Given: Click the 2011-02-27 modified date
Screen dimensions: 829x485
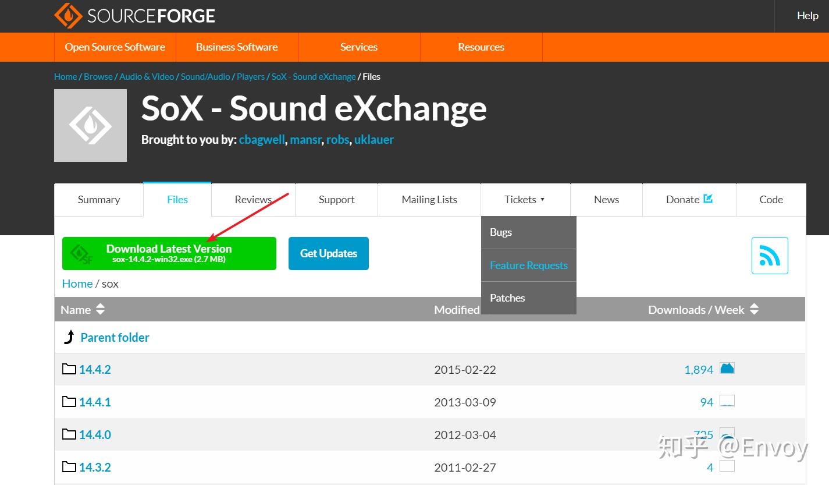Looking at the screenshot, I should click(465, 468).
